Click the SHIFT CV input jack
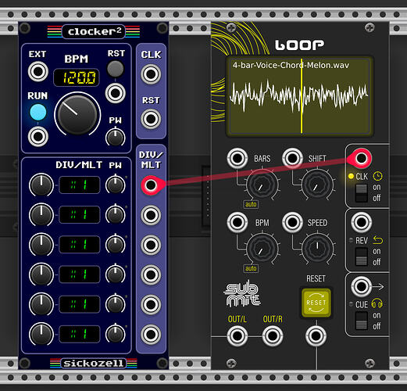This screenshot has height=391, width=407. click(292, 158)
